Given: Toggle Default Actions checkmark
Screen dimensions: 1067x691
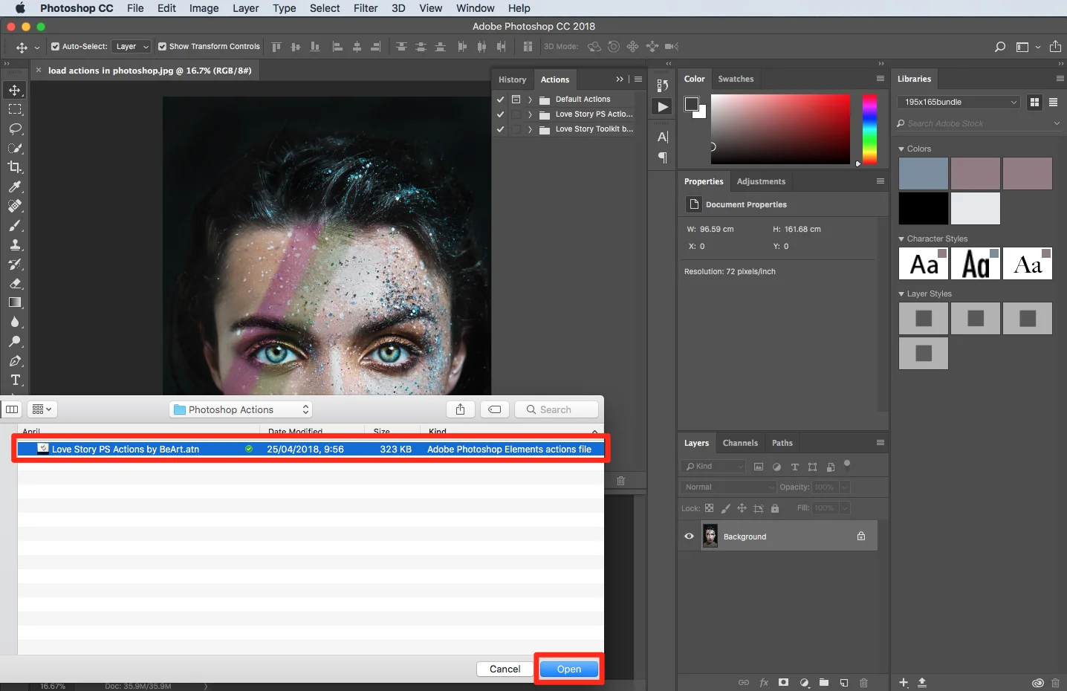Looking at the screenshot, I should (x=501, y=99).
